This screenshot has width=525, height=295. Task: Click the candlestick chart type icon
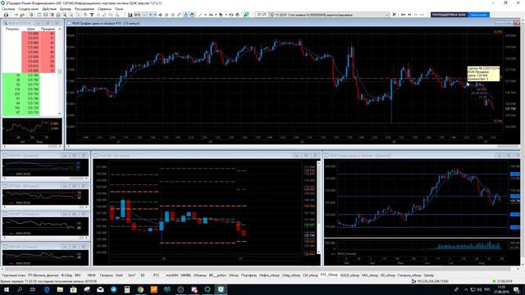point(130,15)
